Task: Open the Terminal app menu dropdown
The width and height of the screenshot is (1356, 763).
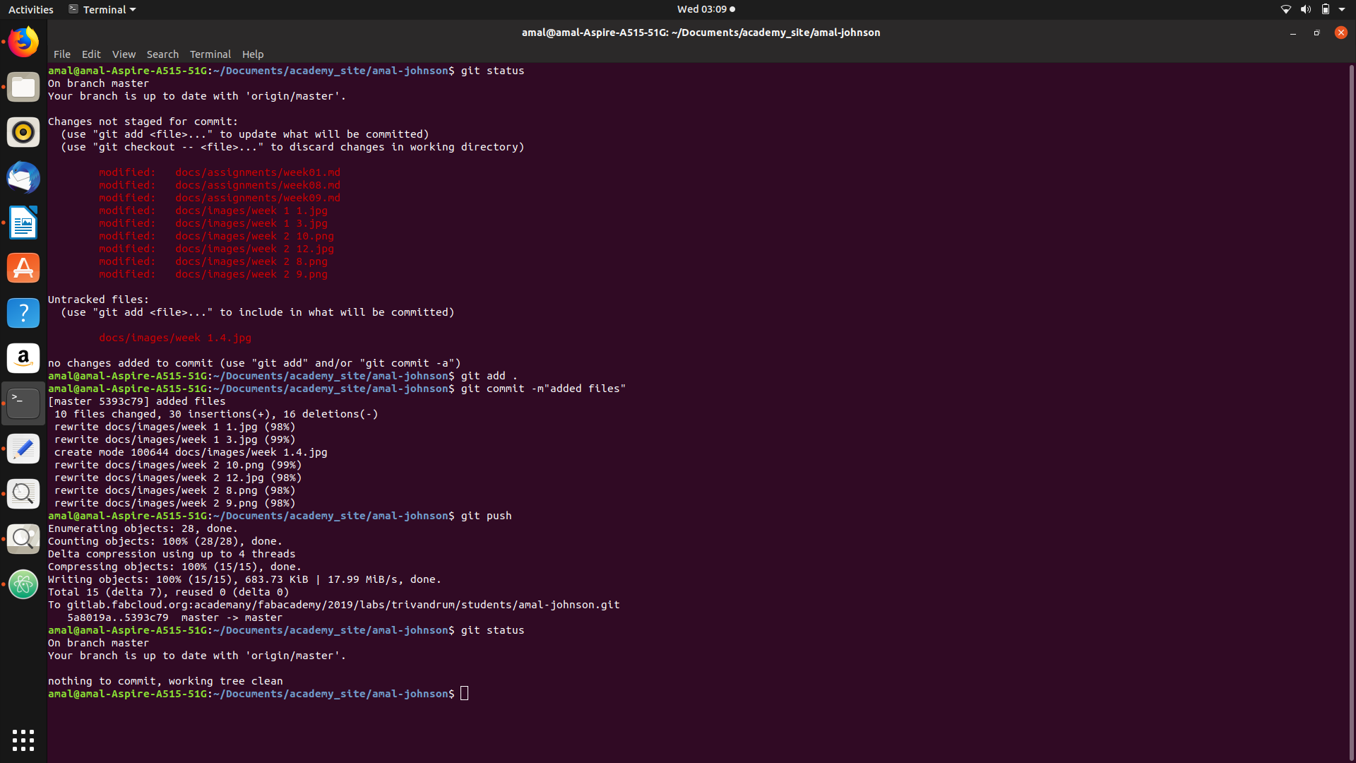Action: pyautogui.click(x=103, y=9)
